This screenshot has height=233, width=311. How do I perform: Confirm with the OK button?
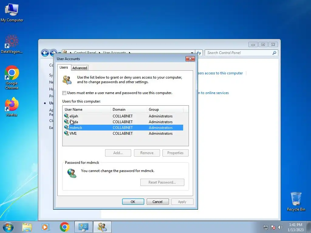133,202
